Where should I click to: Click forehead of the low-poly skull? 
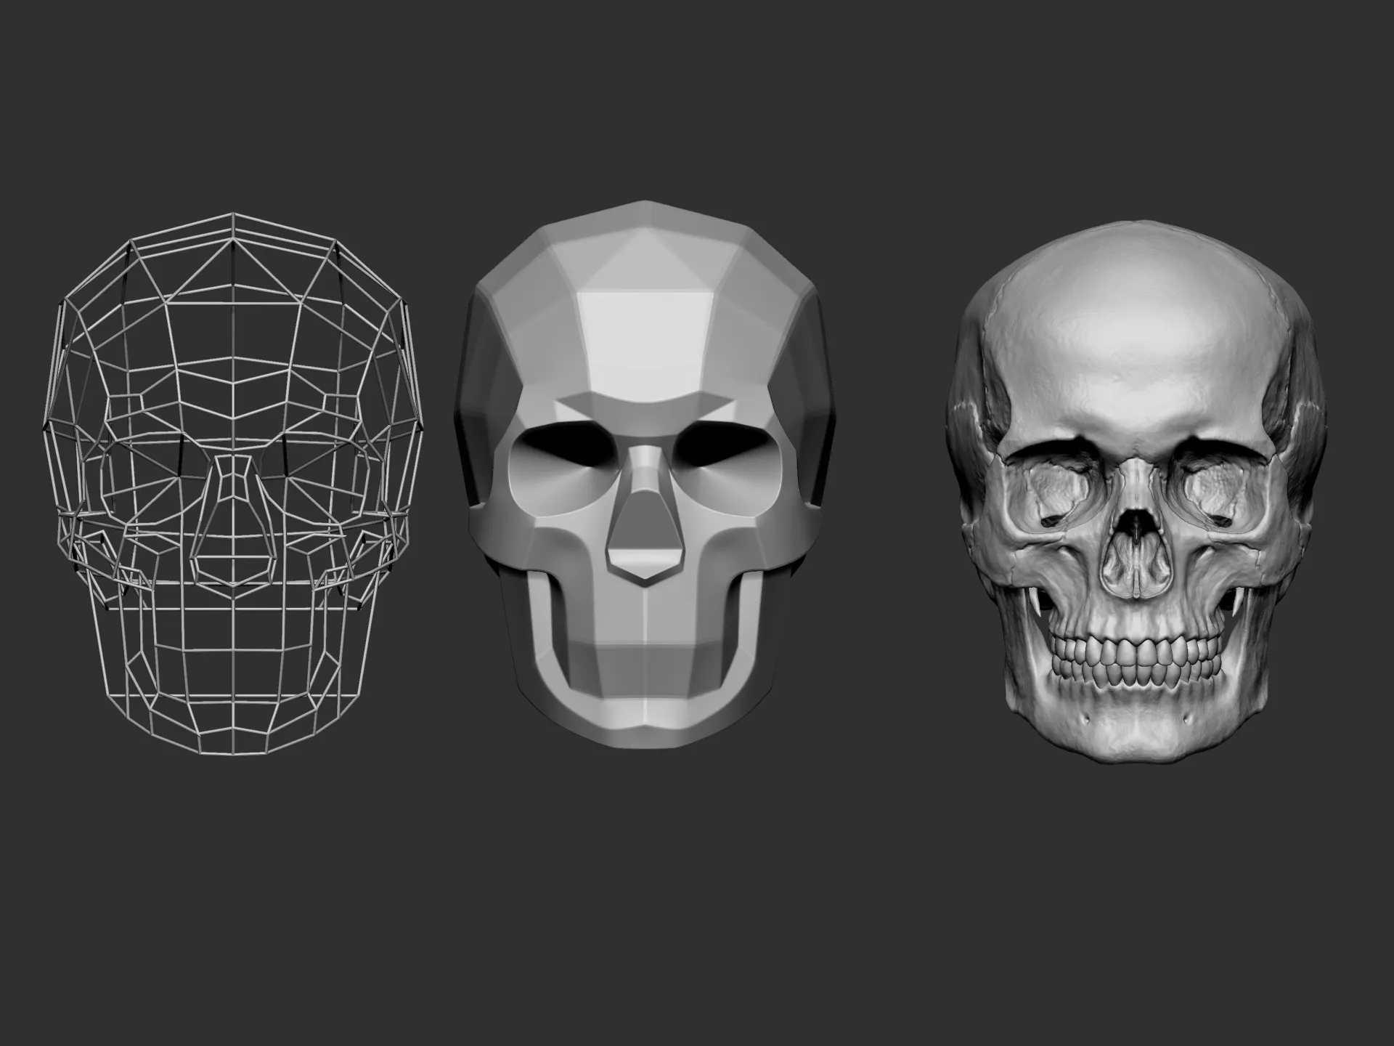click(644, 341)
